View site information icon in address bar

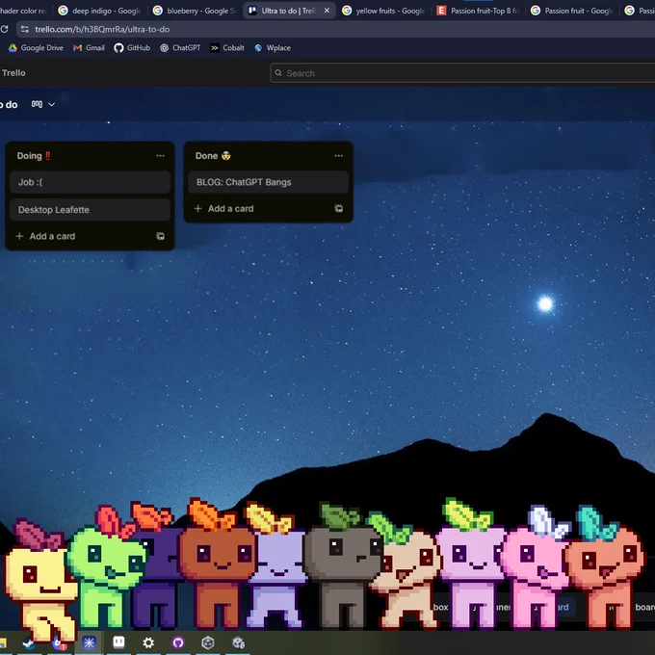point(25,29)
